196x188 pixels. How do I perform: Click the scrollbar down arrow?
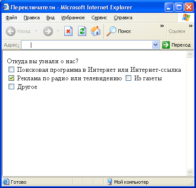[190, 172]
